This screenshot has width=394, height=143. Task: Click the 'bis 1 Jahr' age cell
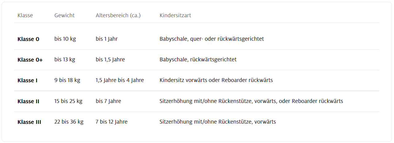click(x=107, y=39)
